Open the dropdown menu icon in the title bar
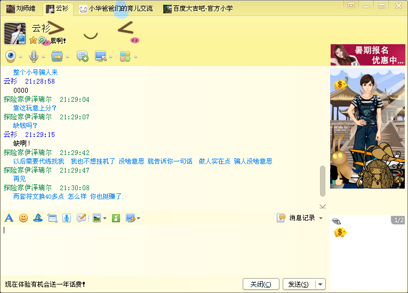This screenshot has width=408, height=293. click(x=351, y=5)
